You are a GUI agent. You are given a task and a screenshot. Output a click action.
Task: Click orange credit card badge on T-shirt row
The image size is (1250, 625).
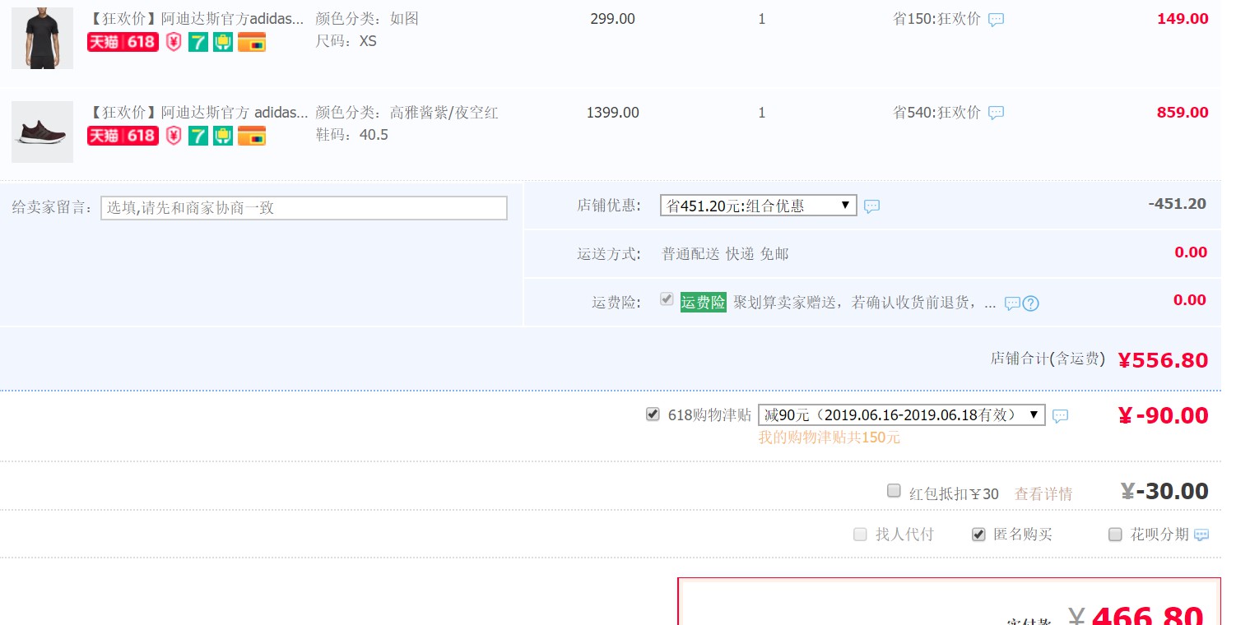click(252, 42)
